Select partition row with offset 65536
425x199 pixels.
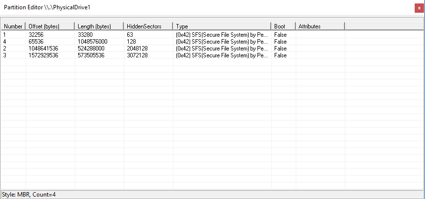tap(212, 42)
